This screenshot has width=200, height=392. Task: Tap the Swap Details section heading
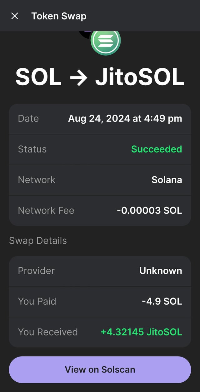(x=38, y=241)
